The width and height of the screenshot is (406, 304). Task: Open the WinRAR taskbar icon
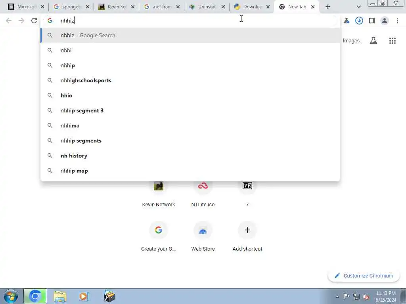109,296
